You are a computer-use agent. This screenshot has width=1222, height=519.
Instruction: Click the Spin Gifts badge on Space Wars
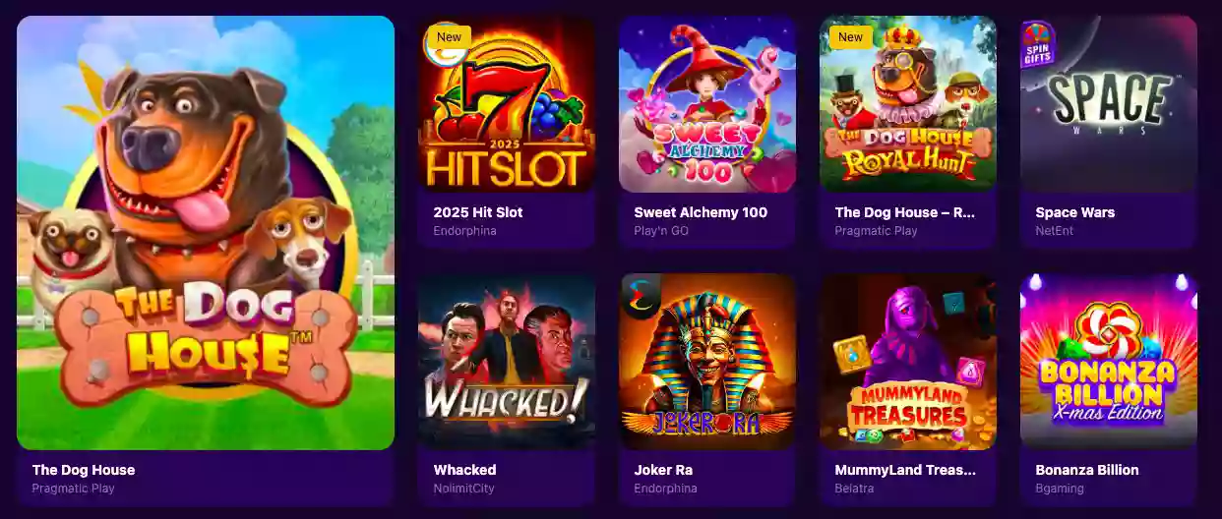(1038, 44)
